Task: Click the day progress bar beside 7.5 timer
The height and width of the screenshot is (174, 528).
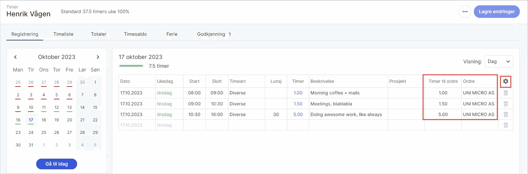Action: pyautogui.click(x=131, y=66)
